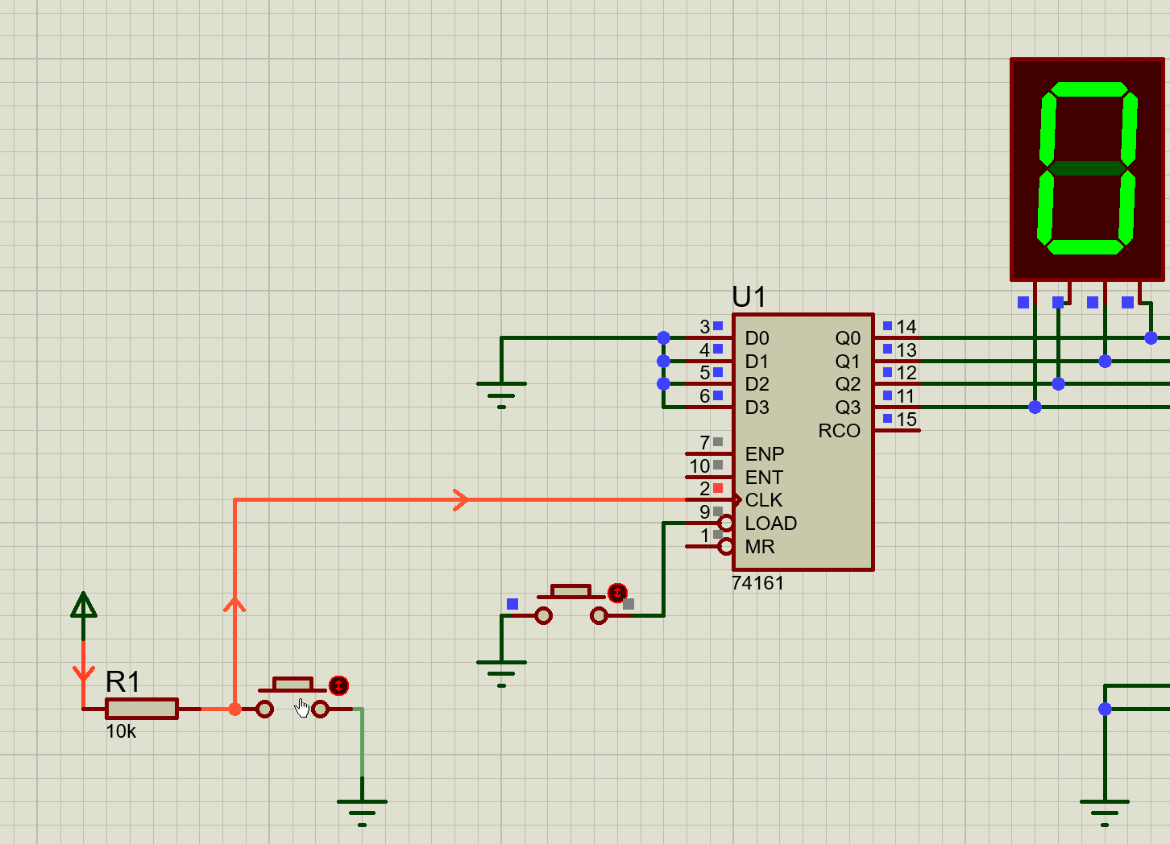Click the U1 reference label
The image size is (1170, 844).
749,297
